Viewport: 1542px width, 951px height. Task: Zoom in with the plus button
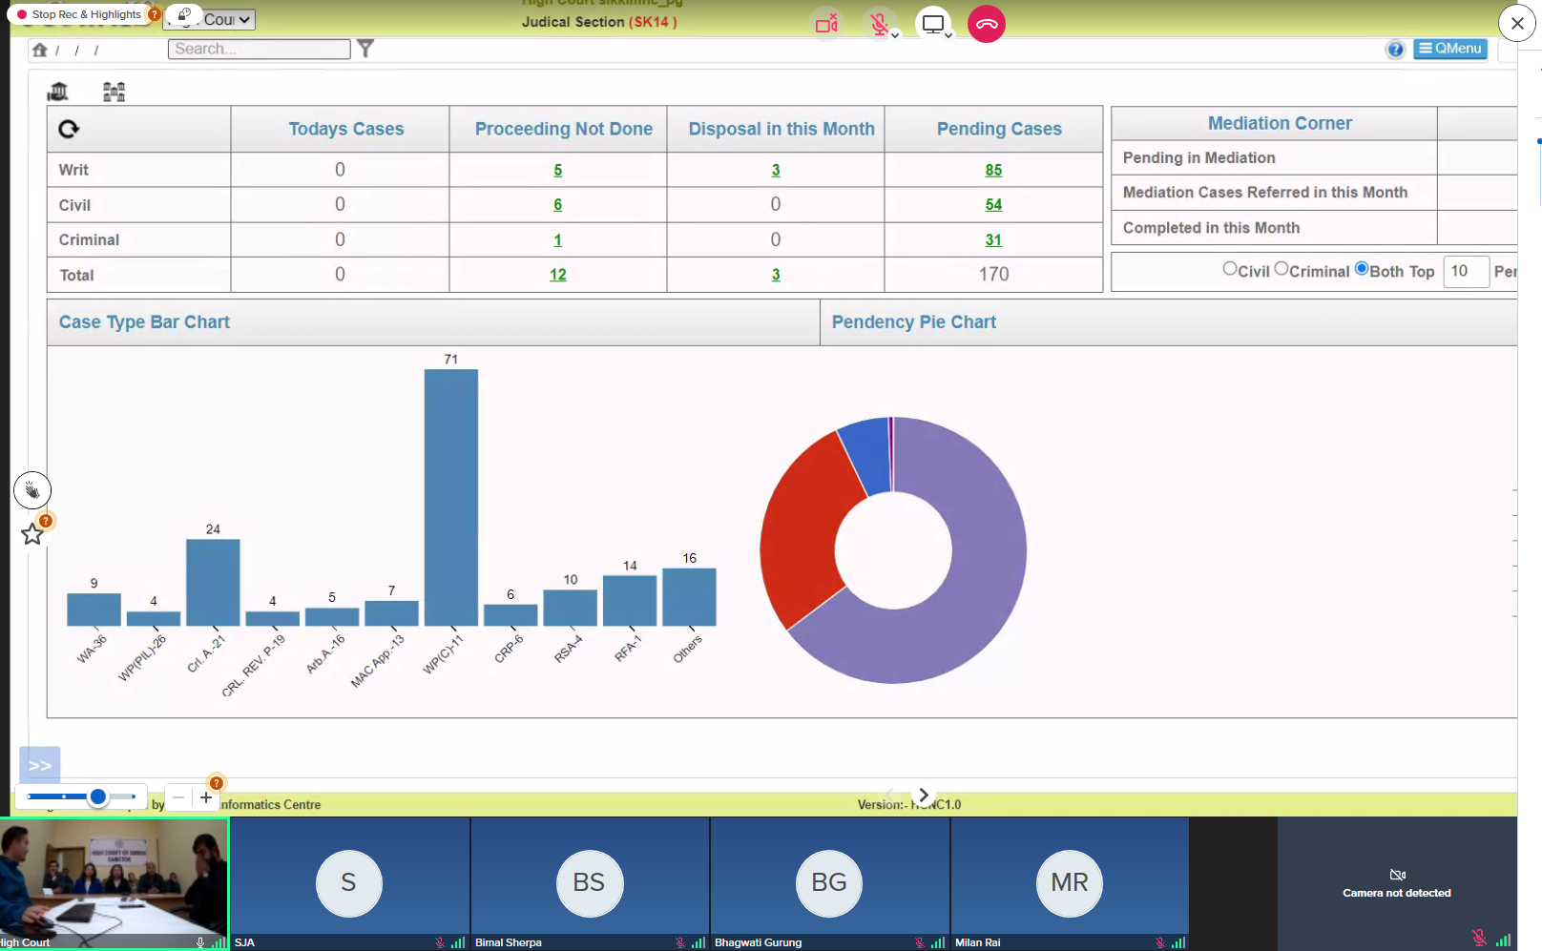click(x=206, y=797)
